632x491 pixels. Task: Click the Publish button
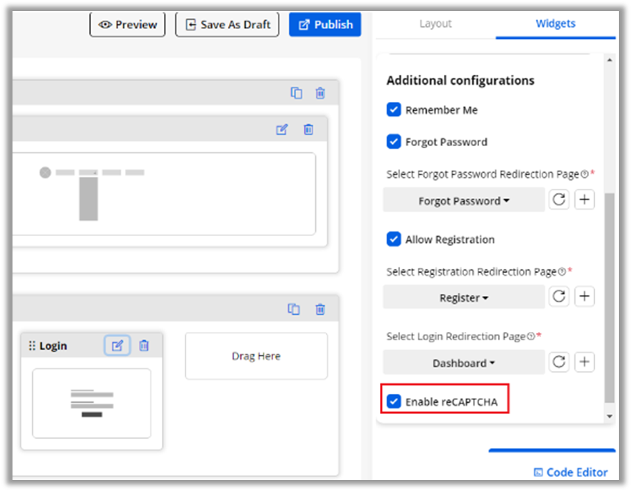tap(325, 24)
